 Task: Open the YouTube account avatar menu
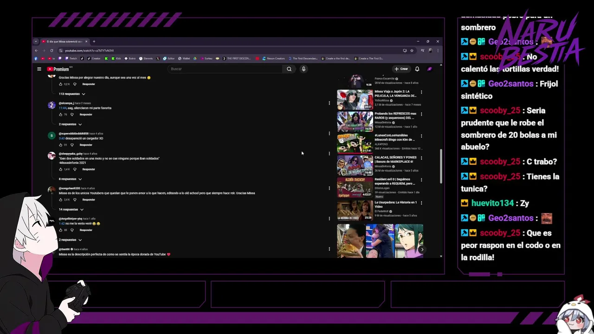[x=430, y=69]
